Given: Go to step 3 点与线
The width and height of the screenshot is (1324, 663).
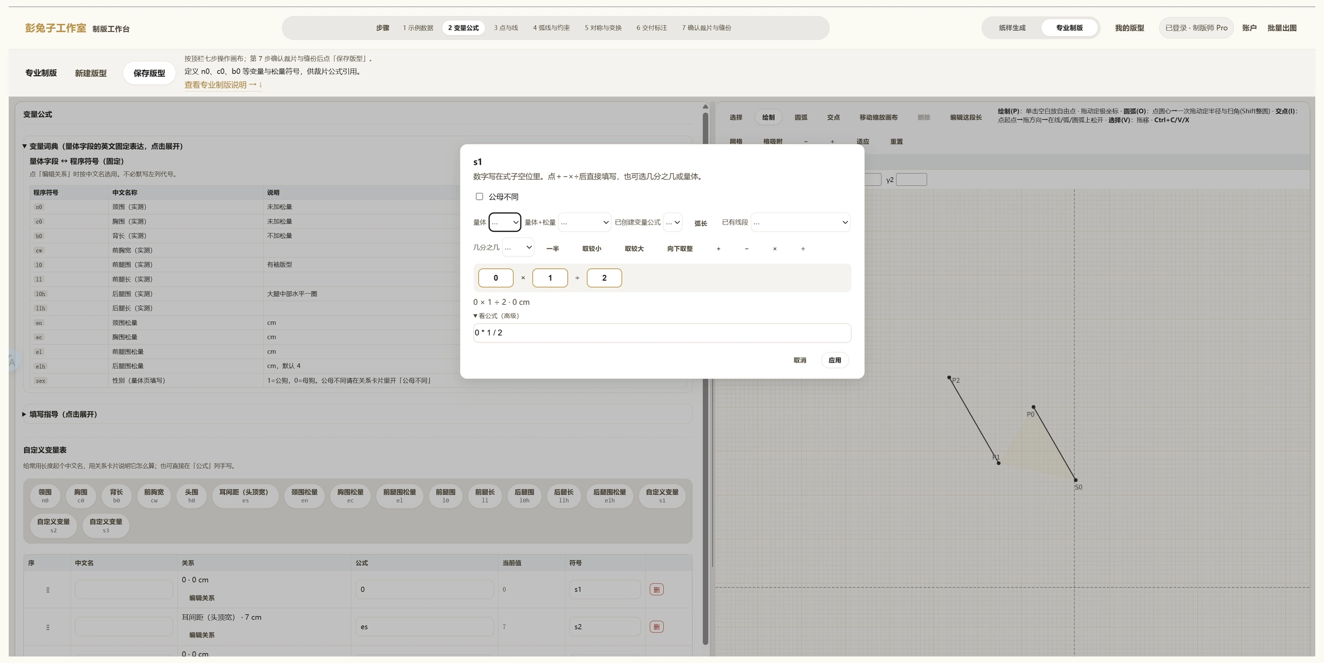Looking at the screenshot, I should click(x=506, y=28).
